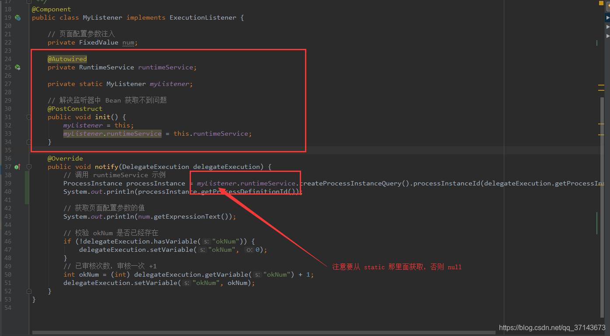Click the 'if' keyword on line 46
The image size is (610, 336).
(67, 241)
